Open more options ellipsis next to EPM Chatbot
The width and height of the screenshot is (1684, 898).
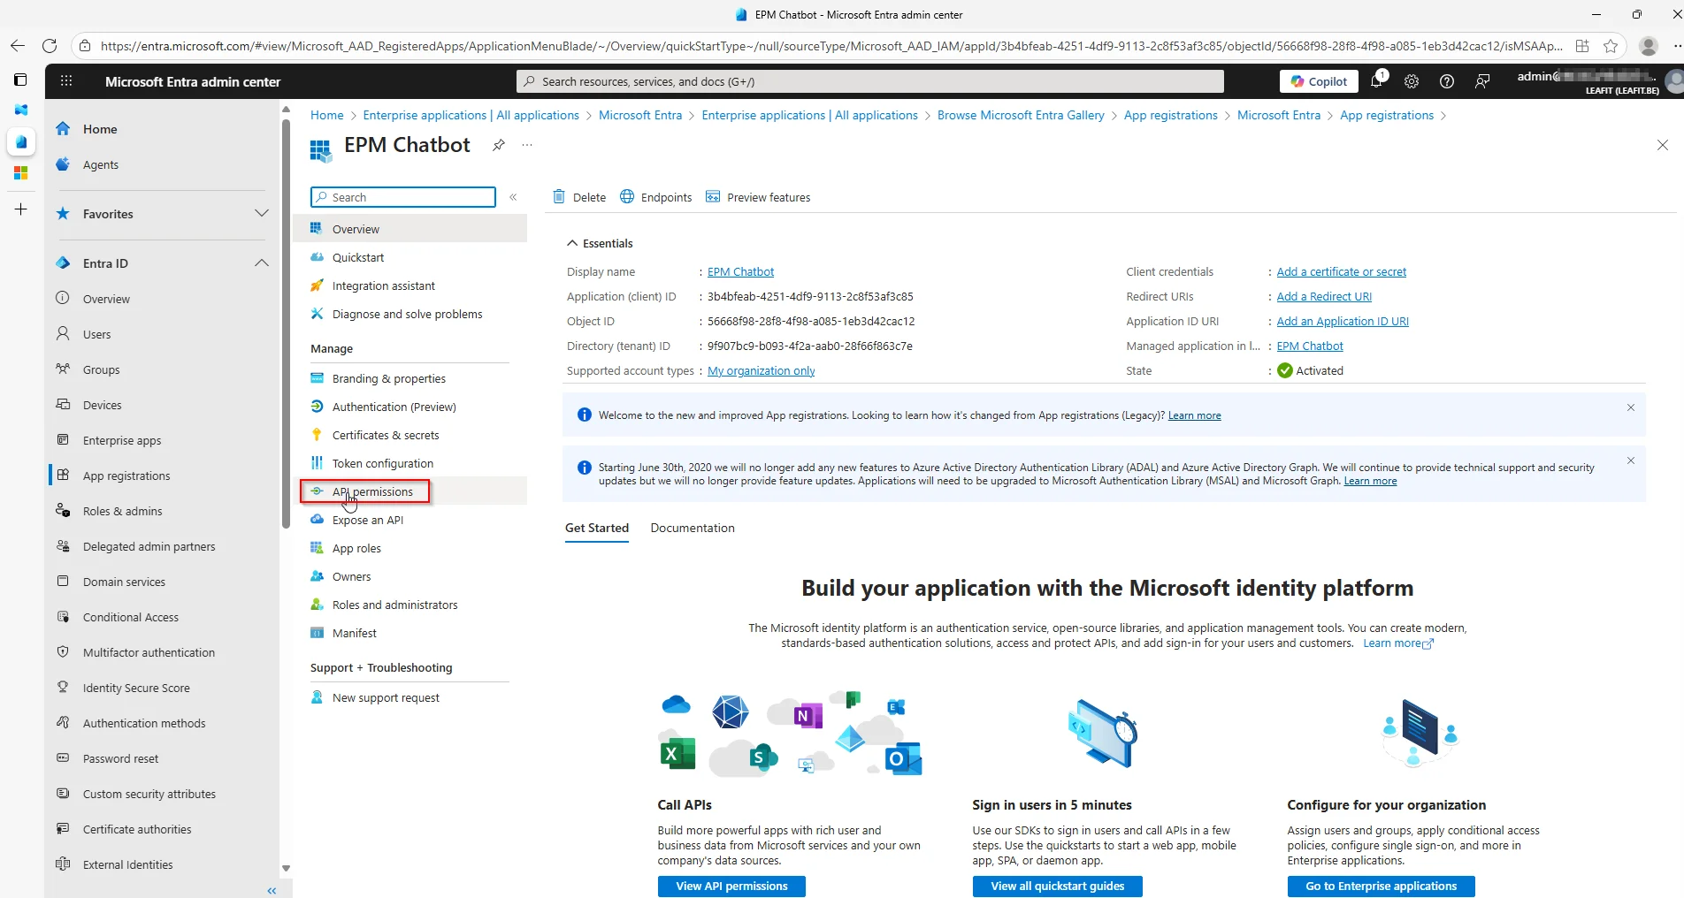click(528, 145)
